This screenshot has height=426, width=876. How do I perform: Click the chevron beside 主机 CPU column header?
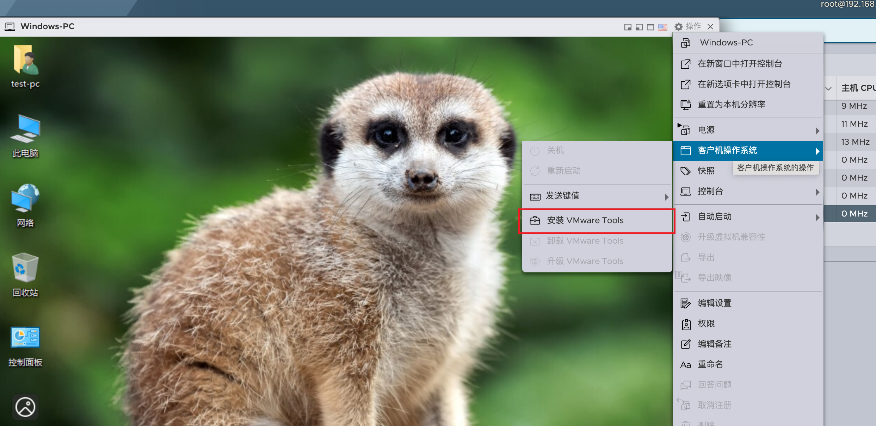829,88
